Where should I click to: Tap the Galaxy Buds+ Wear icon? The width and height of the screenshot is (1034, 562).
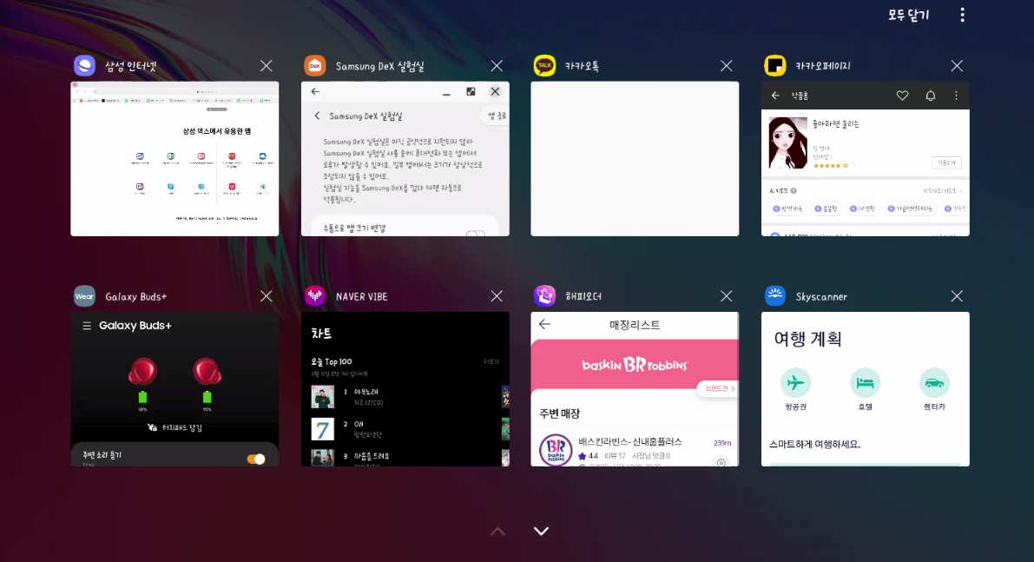click(84, 296)
